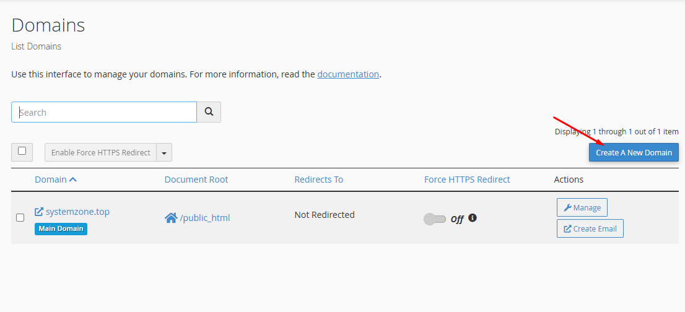Click the search magnifier icon button
This screenshot has width=685, height=312.
209,112
